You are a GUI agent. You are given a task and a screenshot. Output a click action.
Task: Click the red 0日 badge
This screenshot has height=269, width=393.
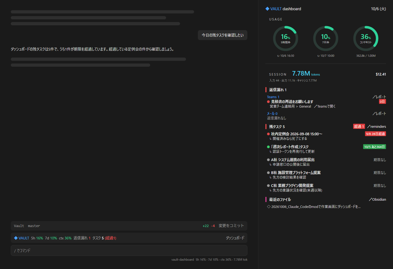[x=382, y=102]
